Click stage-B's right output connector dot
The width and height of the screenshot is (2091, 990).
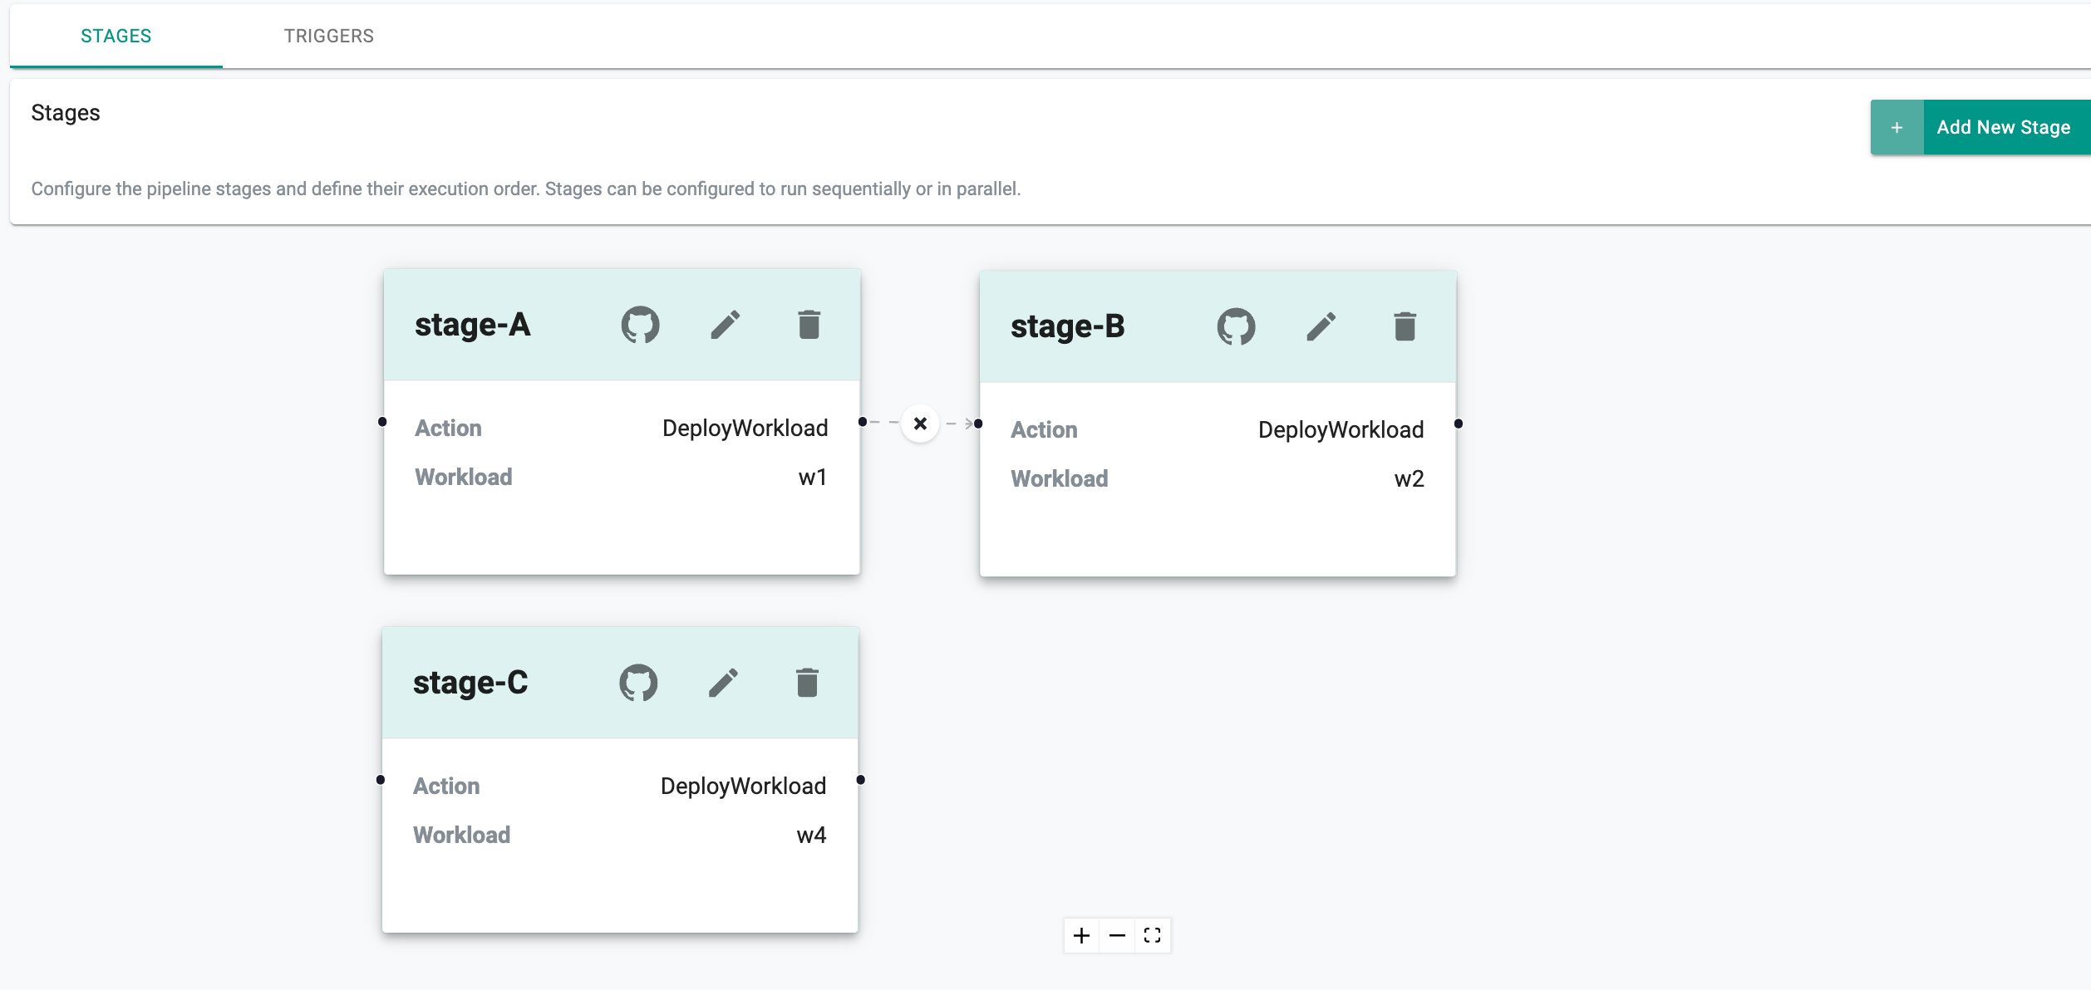pos(1459,424)
